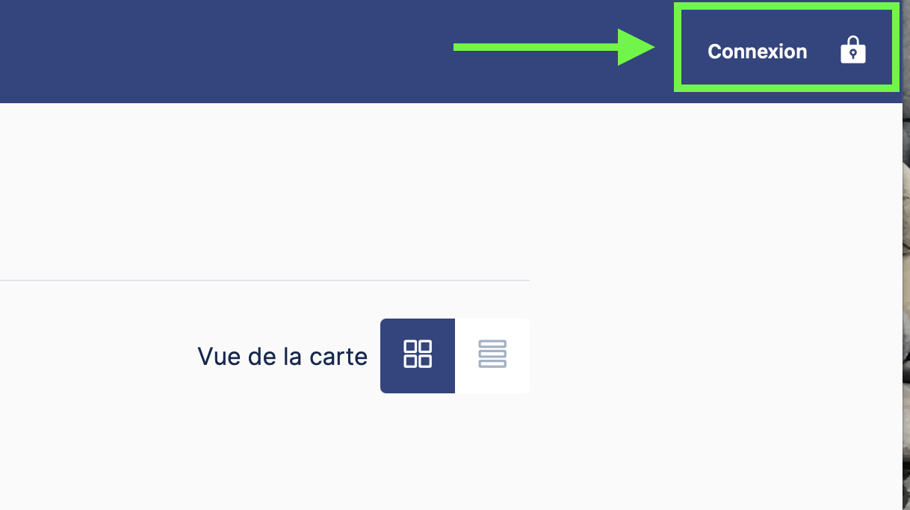Select the stacked-bars layout toggle
This screenshot has height=510, width=910.
[492, 356]
